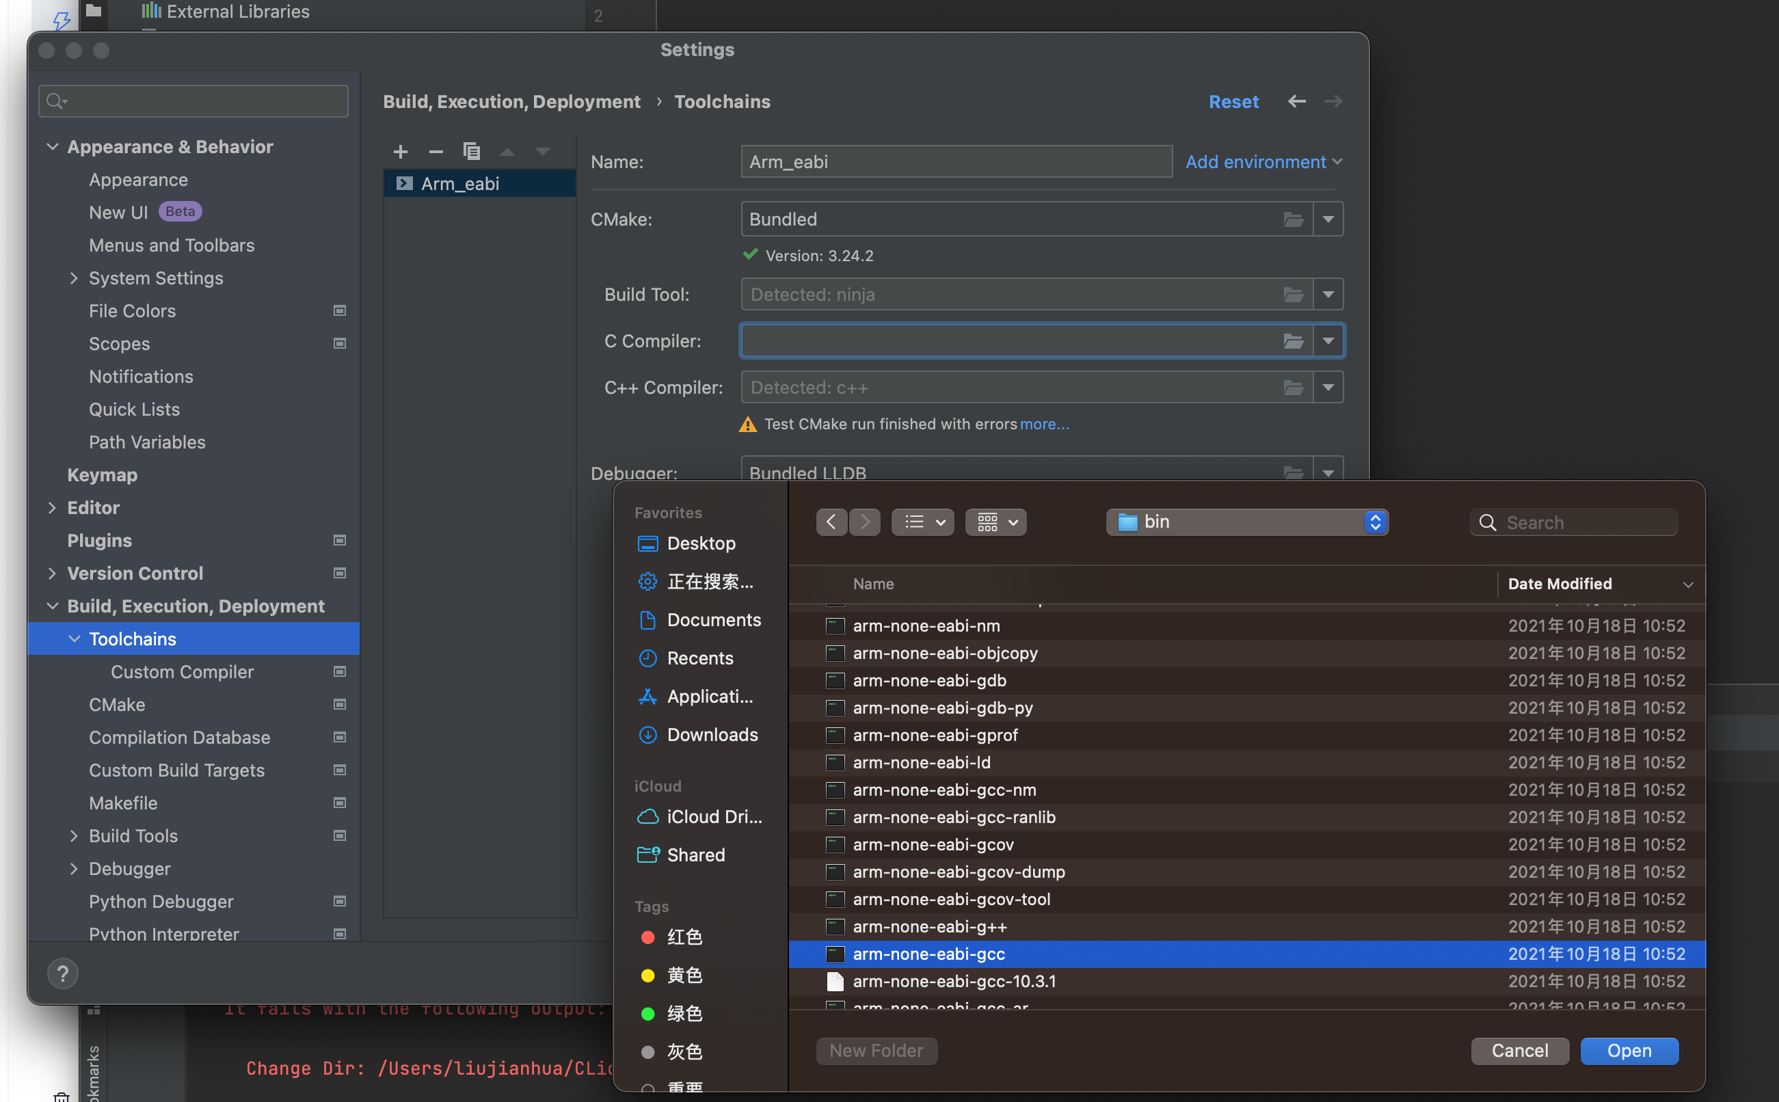1779x1102 pixels.
Task: Sort files by Date Modified column
Action: click(x=1601, y=584)
